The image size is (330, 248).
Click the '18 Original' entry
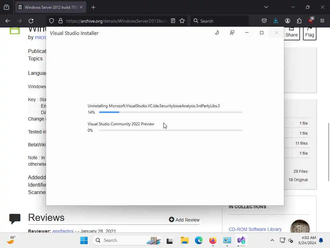click(x=298, y=180)
